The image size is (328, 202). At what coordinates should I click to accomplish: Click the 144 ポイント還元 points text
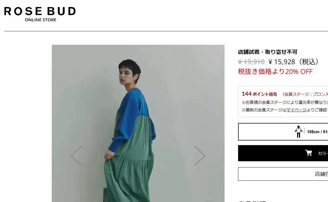pyautogui.click(x=259, y=94)
